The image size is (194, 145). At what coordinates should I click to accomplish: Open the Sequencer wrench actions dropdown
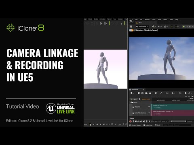pos(162,93)
